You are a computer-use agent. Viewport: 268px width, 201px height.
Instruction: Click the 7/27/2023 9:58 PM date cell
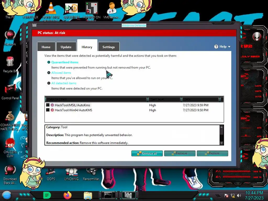tap(196, 110)
